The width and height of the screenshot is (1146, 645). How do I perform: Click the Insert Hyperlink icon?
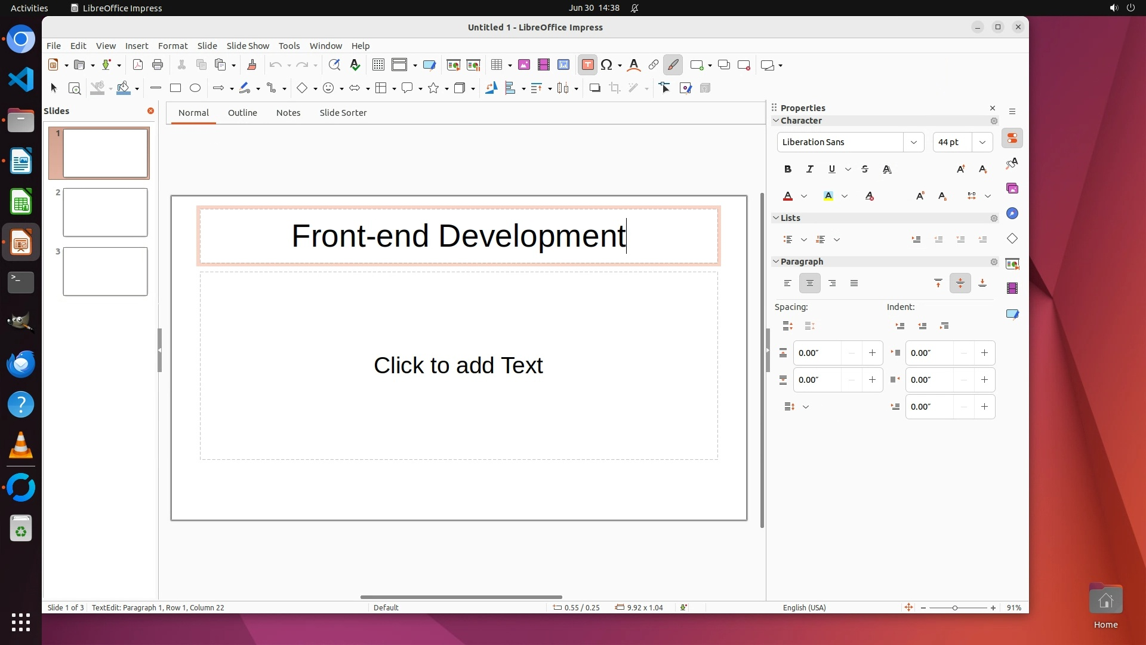tap(654, 65)
